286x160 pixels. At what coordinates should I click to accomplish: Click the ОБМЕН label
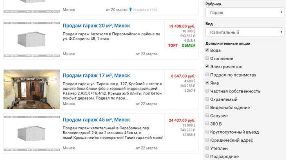(x=188, y=45)
